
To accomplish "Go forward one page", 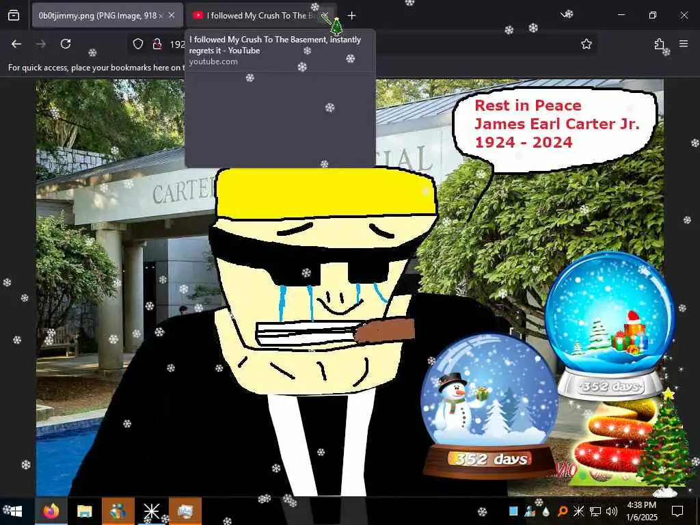I will click(41, 44).
